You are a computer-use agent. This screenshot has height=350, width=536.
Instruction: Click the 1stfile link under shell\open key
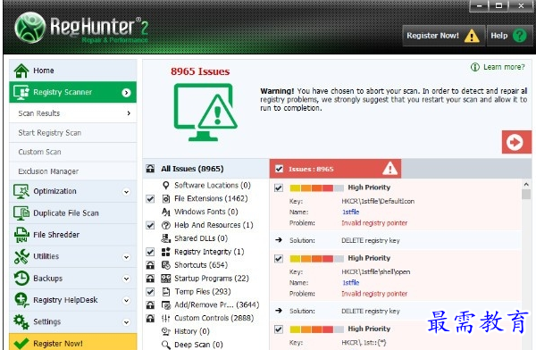click(351, 283)
